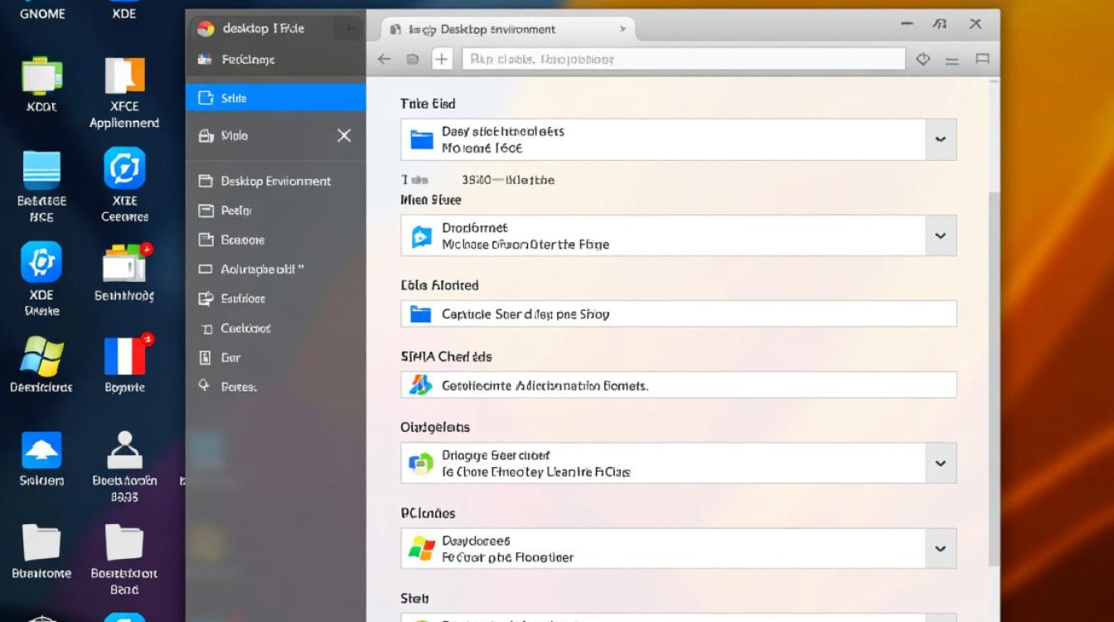
Task: Select Desktop Environment in the sidebar
Action: [x=275, y=181]
